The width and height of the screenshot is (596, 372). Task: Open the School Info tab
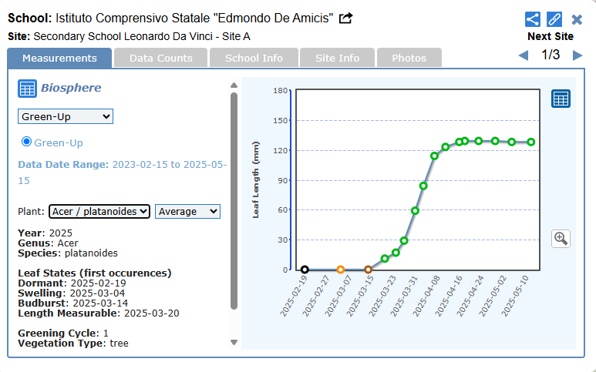[x=254, y=58]
